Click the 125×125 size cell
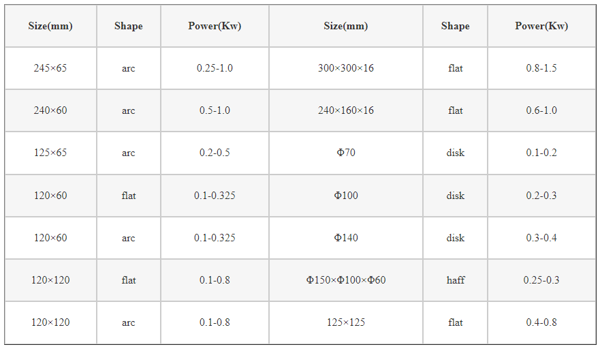This screenshot has height=349, width=600. tap(345, 322)
